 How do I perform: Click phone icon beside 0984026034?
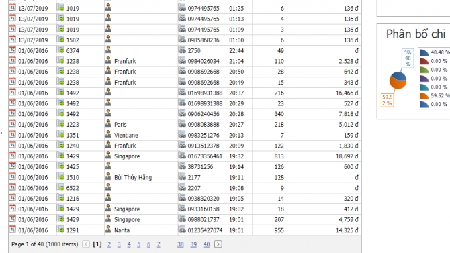tap(182, 60)
